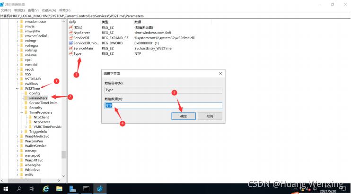Click the SvchostEntry_W32Time data cell
Image resolution: width=351 pixels, height=194 pixels.
[x=153, y=48]
